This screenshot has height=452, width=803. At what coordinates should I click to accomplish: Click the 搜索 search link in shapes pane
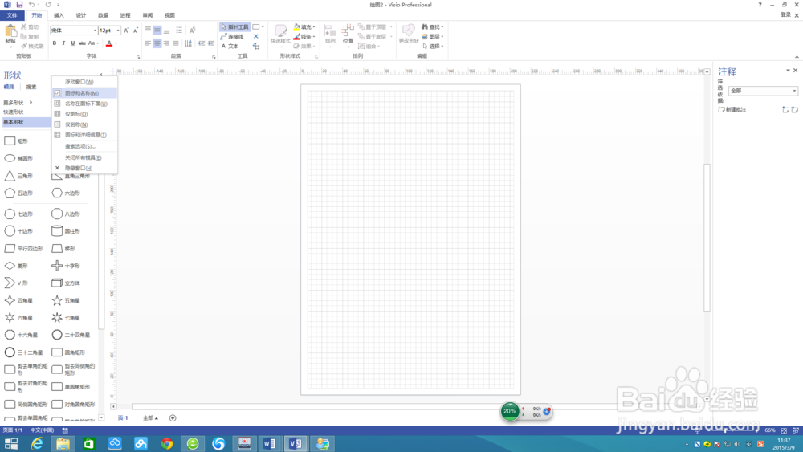coord(31,87)
